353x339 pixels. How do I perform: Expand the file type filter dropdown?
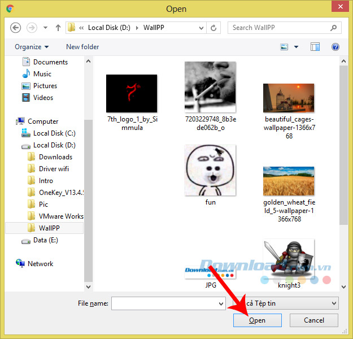[x=334, y=303]
